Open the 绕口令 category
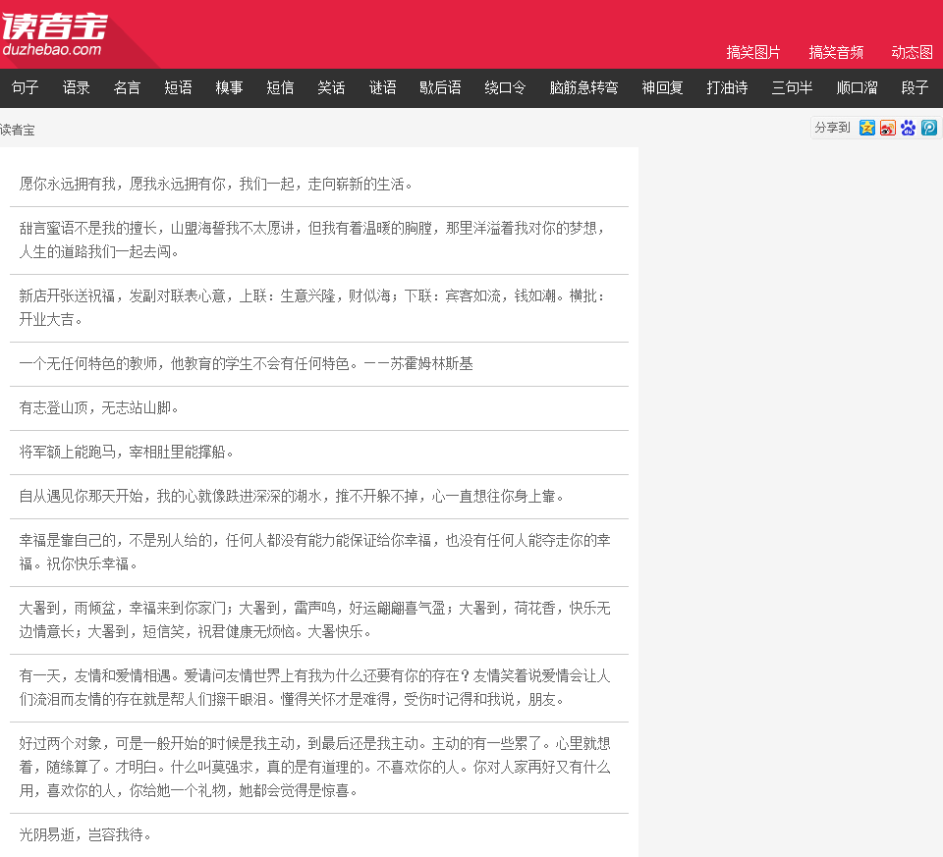The image size is (943, 857). point(505,88)
